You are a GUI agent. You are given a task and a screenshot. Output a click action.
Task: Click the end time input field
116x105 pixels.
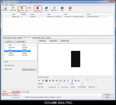[x=65, y=87]
